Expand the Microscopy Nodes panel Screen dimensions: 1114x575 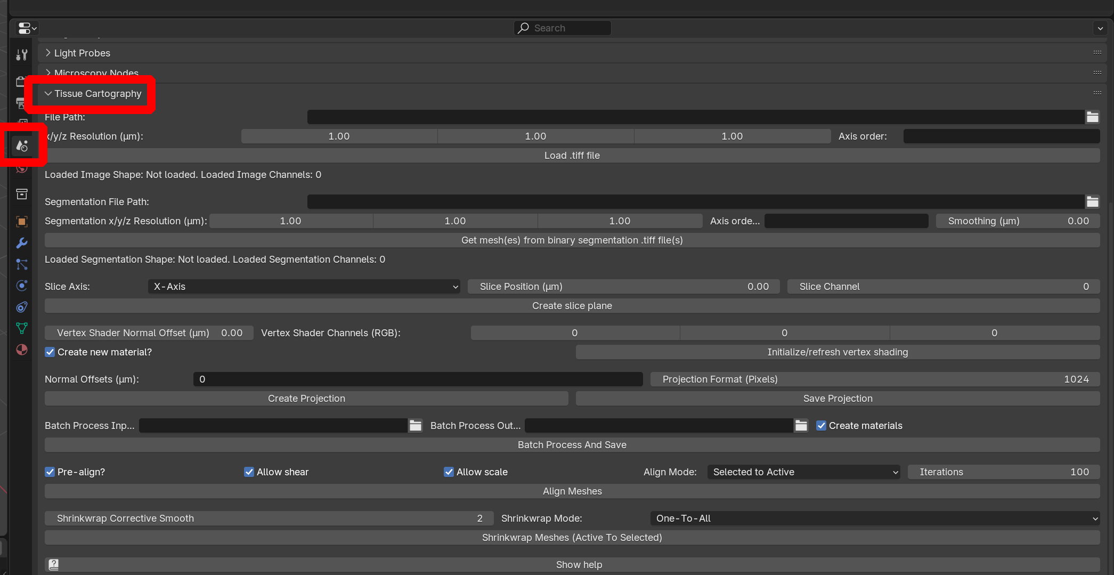[48, 73]
